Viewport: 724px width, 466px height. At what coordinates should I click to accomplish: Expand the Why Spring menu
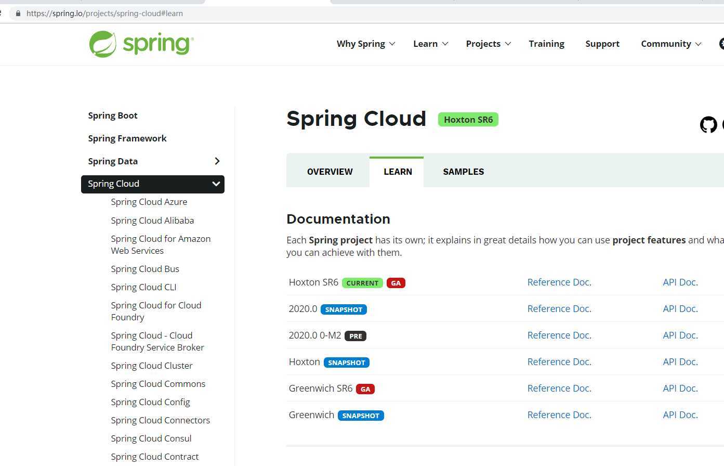click(x=366, y=44)
